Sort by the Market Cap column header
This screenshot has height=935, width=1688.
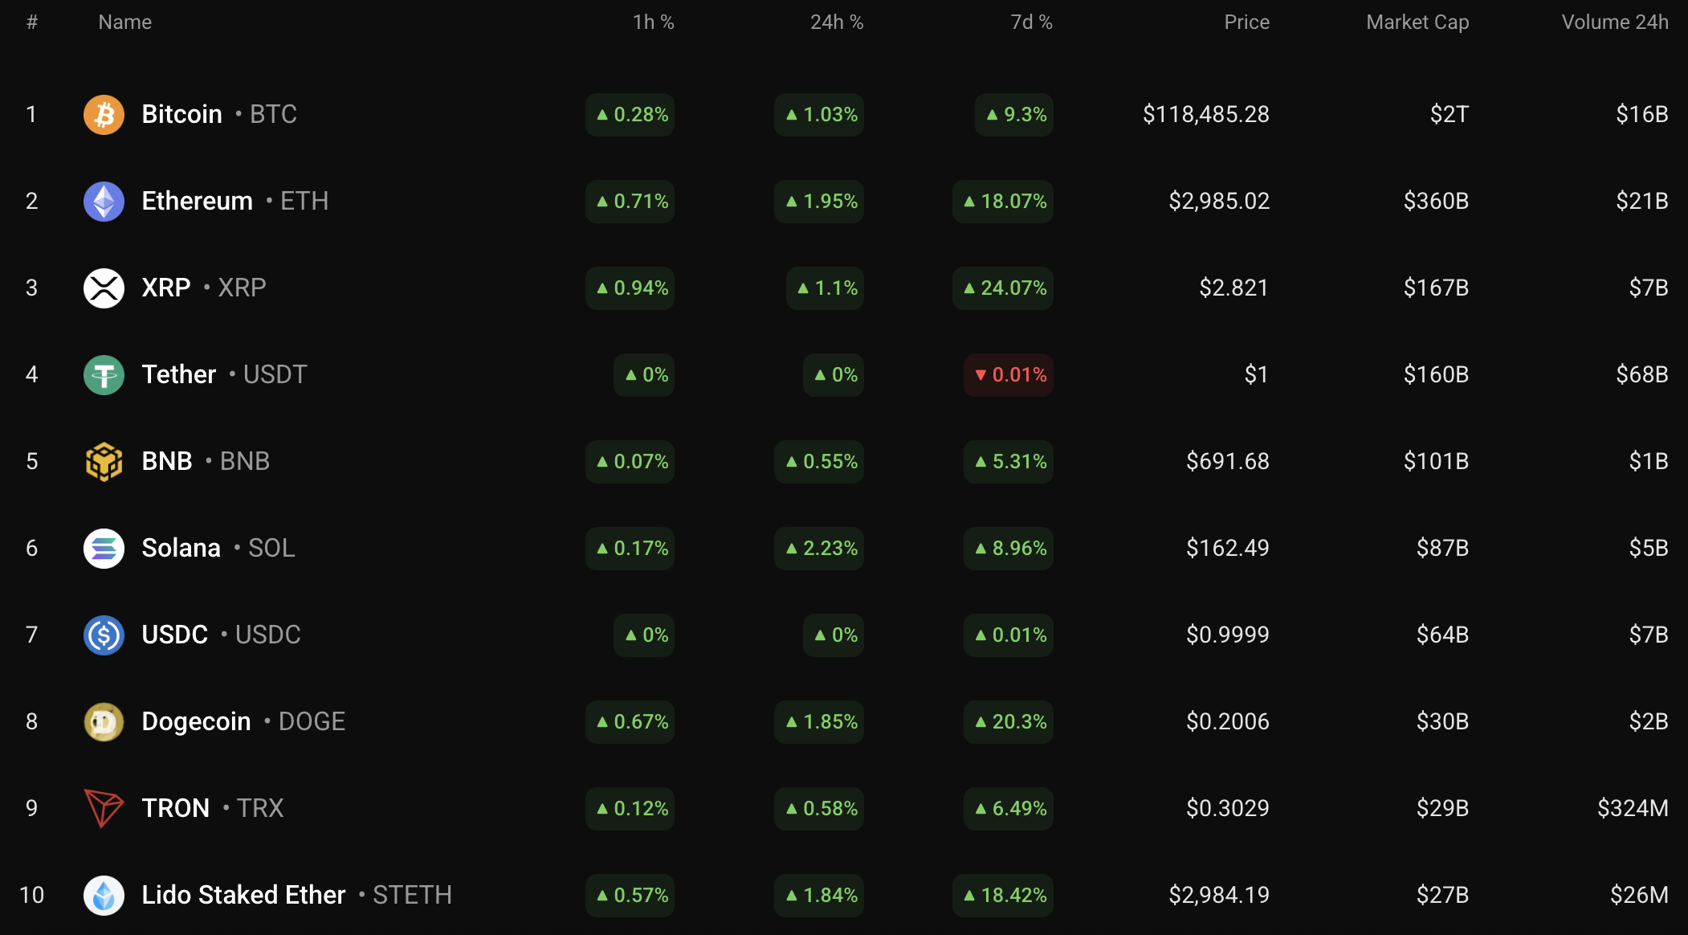(x=1417, y=22)
